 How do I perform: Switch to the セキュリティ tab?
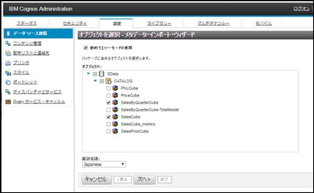tap(75, 23)
